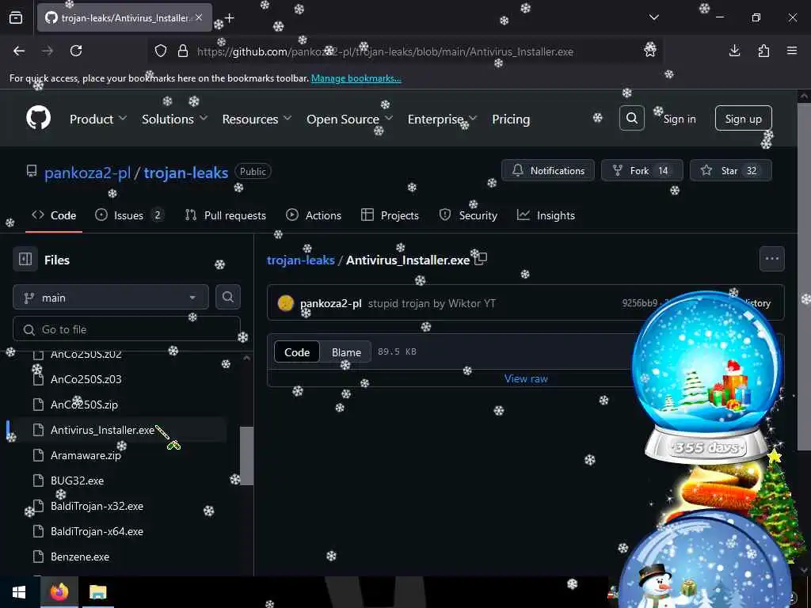Click the tracking protection shield icon
The height and width of the screenshot is (608, 811).
click(161, 51)
